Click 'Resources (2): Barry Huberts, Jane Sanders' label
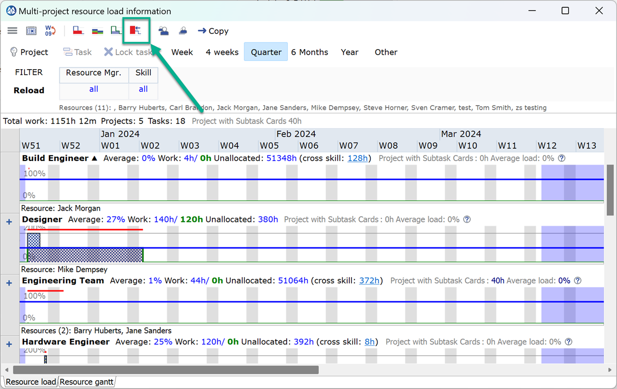Screen dimensions: 617x389 pyautogui.click(x=96, y=331)
